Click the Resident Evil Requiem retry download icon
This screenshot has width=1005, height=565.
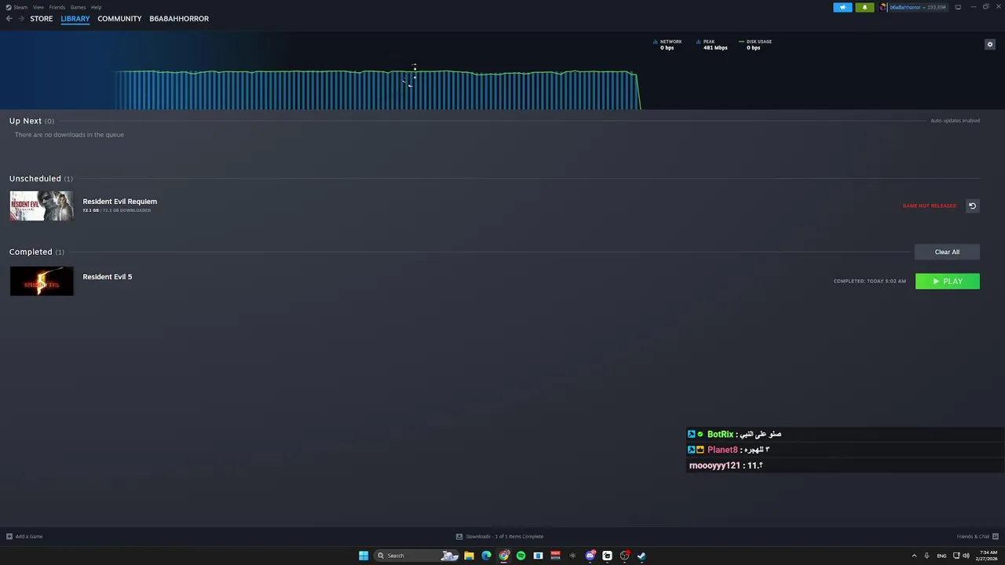[x=972, y=206]
